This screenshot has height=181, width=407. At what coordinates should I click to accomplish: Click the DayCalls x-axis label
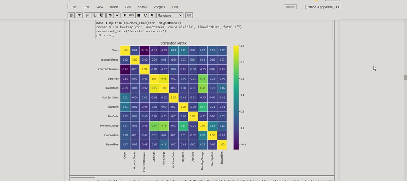pos(193,157)
